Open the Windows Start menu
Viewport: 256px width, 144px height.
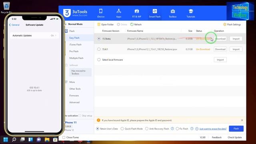[x=6, y=140]
